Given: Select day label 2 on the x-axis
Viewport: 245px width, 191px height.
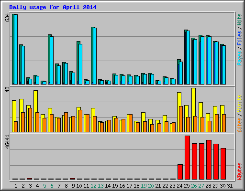Looking at the screenshot, I should [23, 186].
